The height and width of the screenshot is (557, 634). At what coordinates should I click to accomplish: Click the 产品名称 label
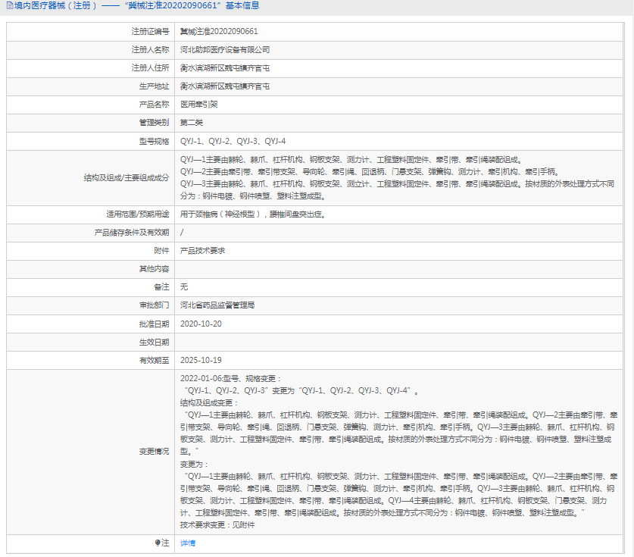[154, 105]
